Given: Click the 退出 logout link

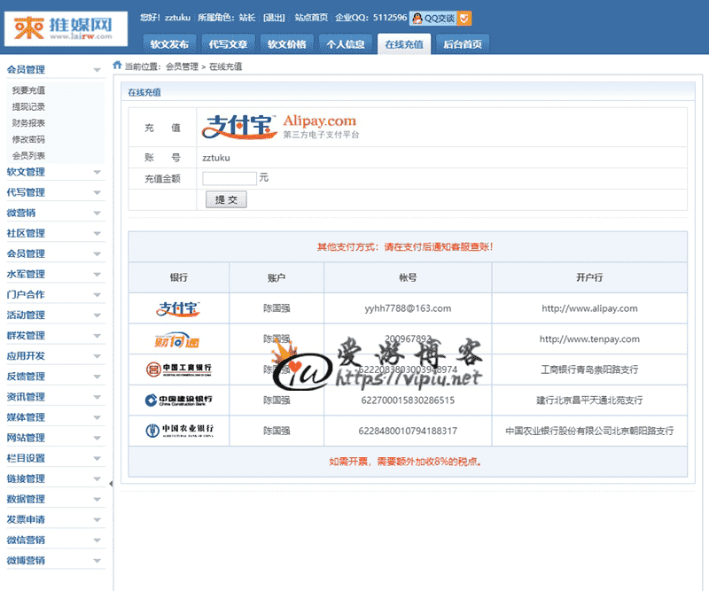Looking at the screenshot, I should tap(274, 18).
